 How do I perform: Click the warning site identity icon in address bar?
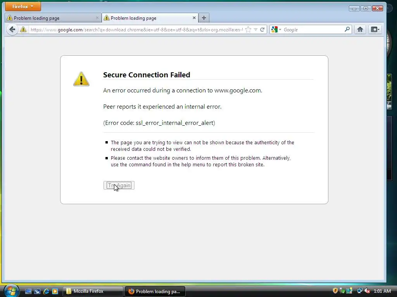[23, 29]
